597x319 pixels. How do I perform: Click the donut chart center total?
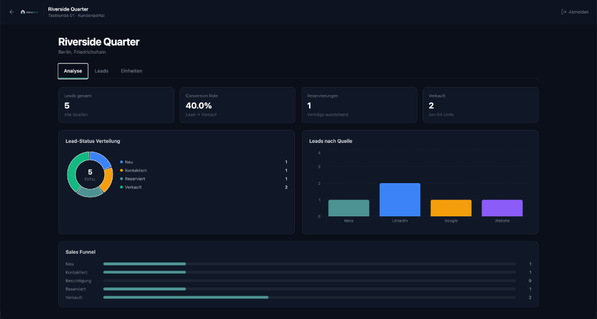point(90,174)
